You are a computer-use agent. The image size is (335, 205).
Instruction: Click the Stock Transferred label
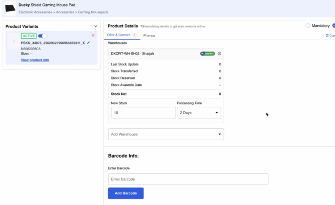[124, 71]
